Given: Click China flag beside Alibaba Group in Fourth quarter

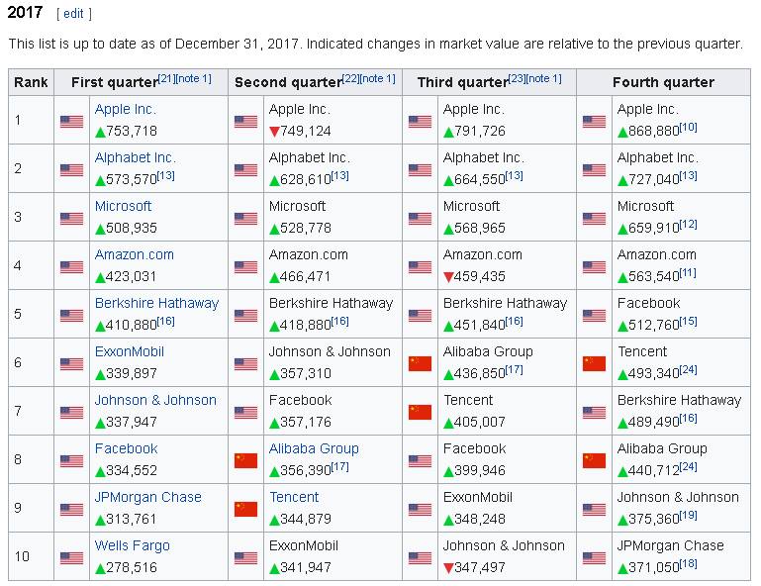Looking at the screenshot, I should [594, 460].
